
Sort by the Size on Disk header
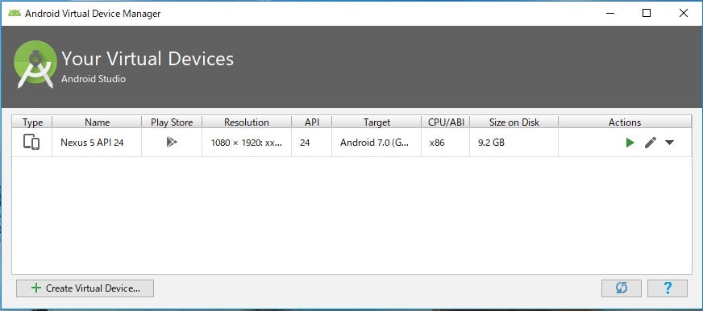(514, 122)
